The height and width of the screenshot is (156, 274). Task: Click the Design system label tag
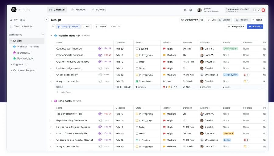coord(231,75)
